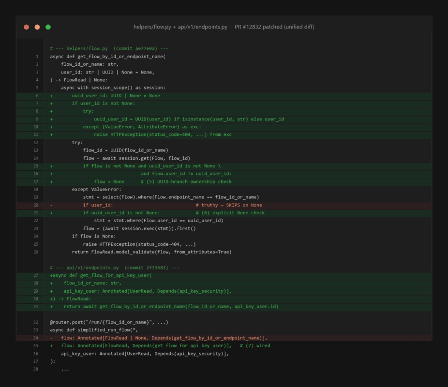Click the comment '# truthy — SKIPS on None'
Viewport: 448px width, 387px height.
pyautogui.click(x=229, y=205)
